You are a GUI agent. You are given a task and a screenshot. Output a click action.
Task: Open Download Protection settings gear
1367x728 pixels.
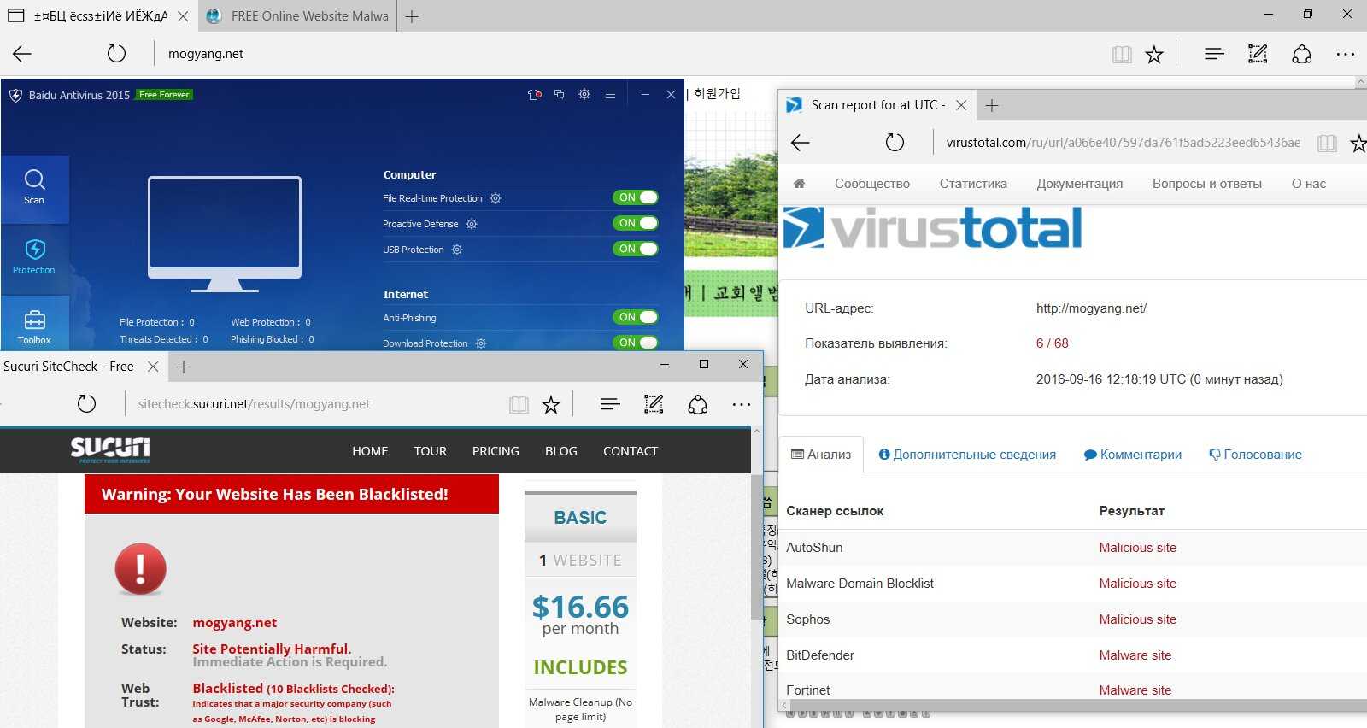click(x=481, y=343)
